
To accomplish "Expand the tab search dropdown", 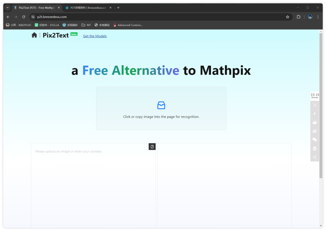I will [8, 8].
